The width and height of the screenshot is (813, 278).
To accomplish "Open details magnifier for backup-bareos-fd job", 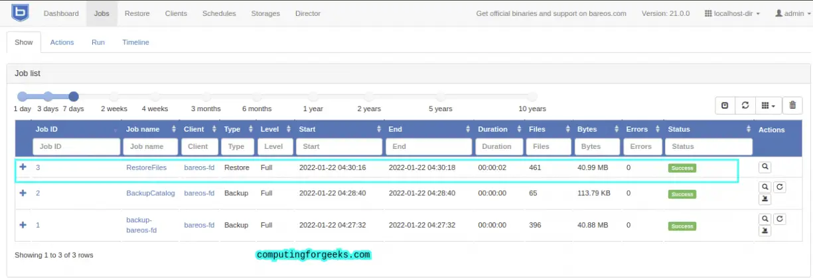I will [765, 219].
